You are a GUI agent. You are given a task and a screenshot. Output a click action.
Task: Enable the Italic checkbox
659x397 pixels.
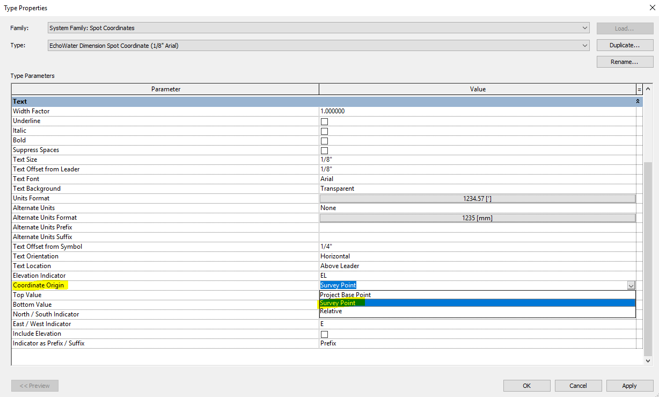[324, 131]
